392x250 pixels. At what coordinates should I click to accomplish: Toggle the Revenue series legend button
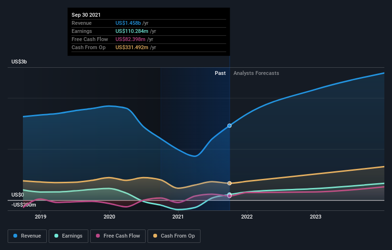(x=27, y=236)
